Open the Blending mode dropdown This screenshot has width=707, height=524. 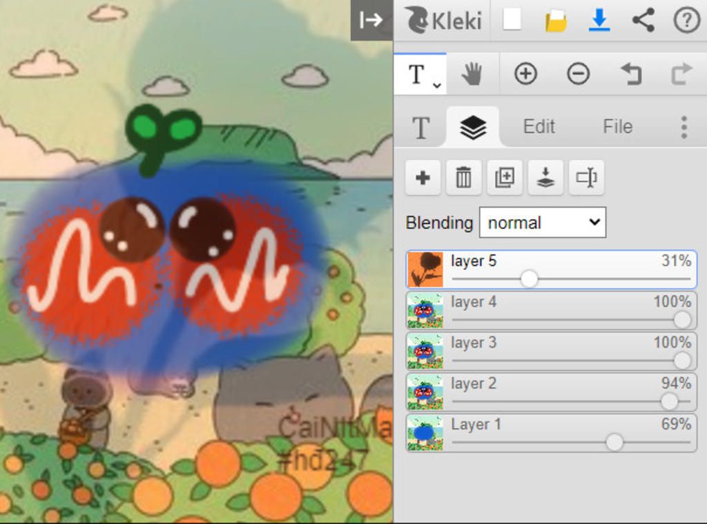[x=543, y=223]
